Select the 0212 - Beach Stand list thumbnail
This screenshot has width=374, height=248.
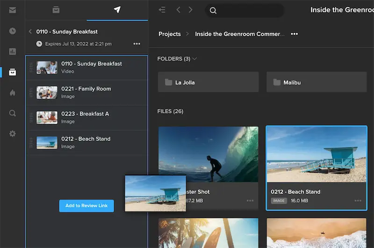47,143
